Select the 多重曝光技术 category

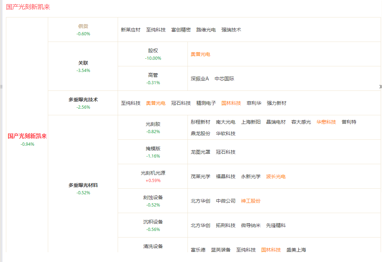[x=83, y=100]
